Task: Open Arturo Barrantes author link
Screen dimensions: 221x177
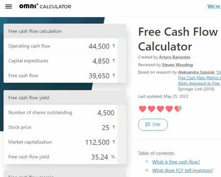Action: pos(174,57)
